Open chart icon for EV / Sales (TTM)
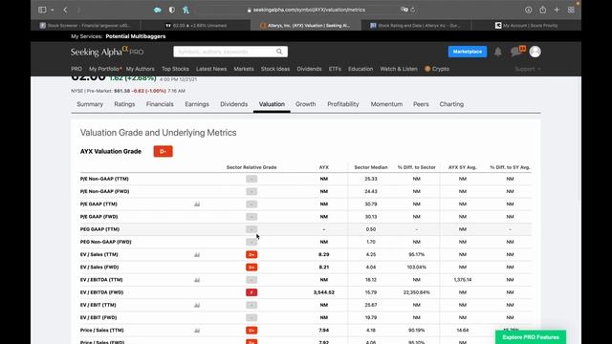Screen dimensions: 612x344 pyautogui.click(x=197, y=255)
